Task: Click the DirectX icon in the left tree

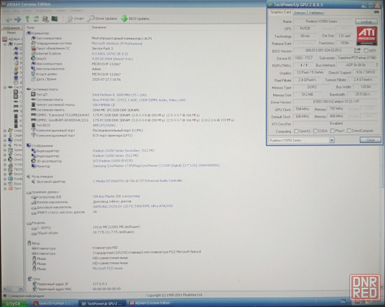Action: [10, 159]
